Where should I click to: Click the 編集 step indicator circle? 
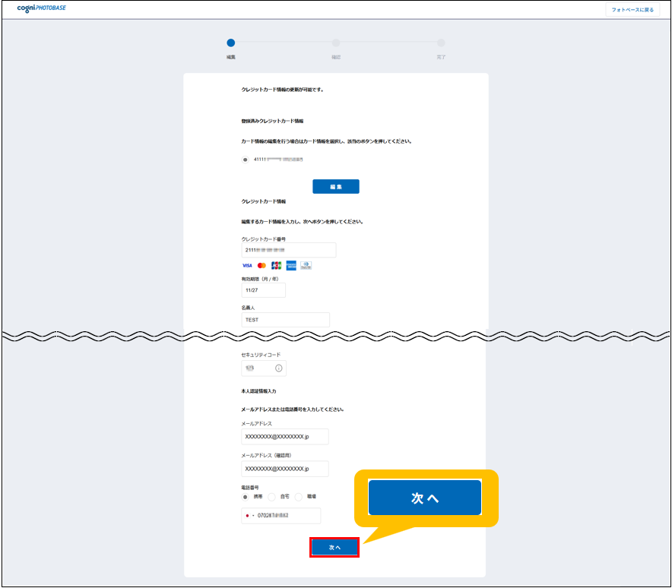coord(231,43)
